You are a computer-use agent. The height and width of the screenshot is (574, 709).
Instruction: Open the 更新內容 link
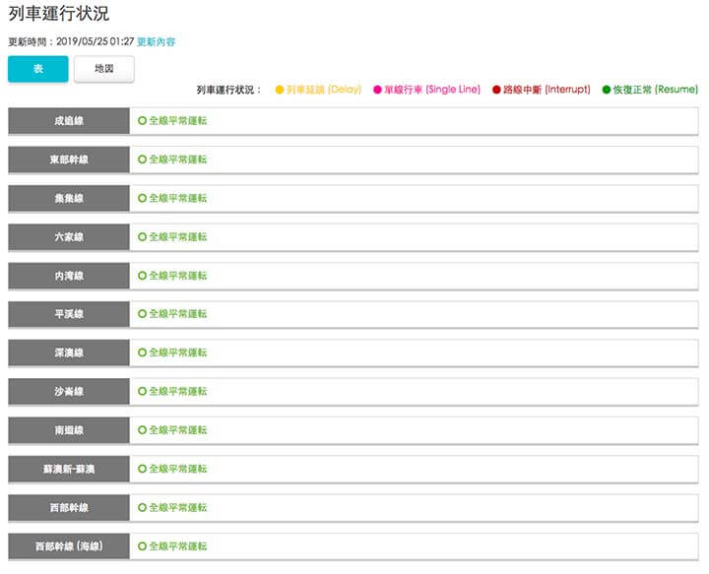(156, 42)
